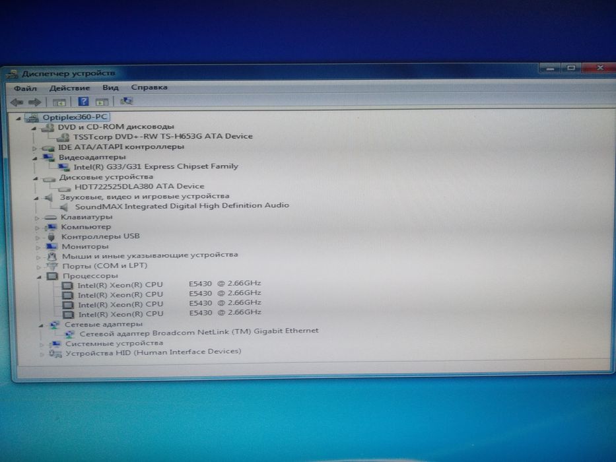Click the Broadcom NetLink adapter icon

pos(69,335)
